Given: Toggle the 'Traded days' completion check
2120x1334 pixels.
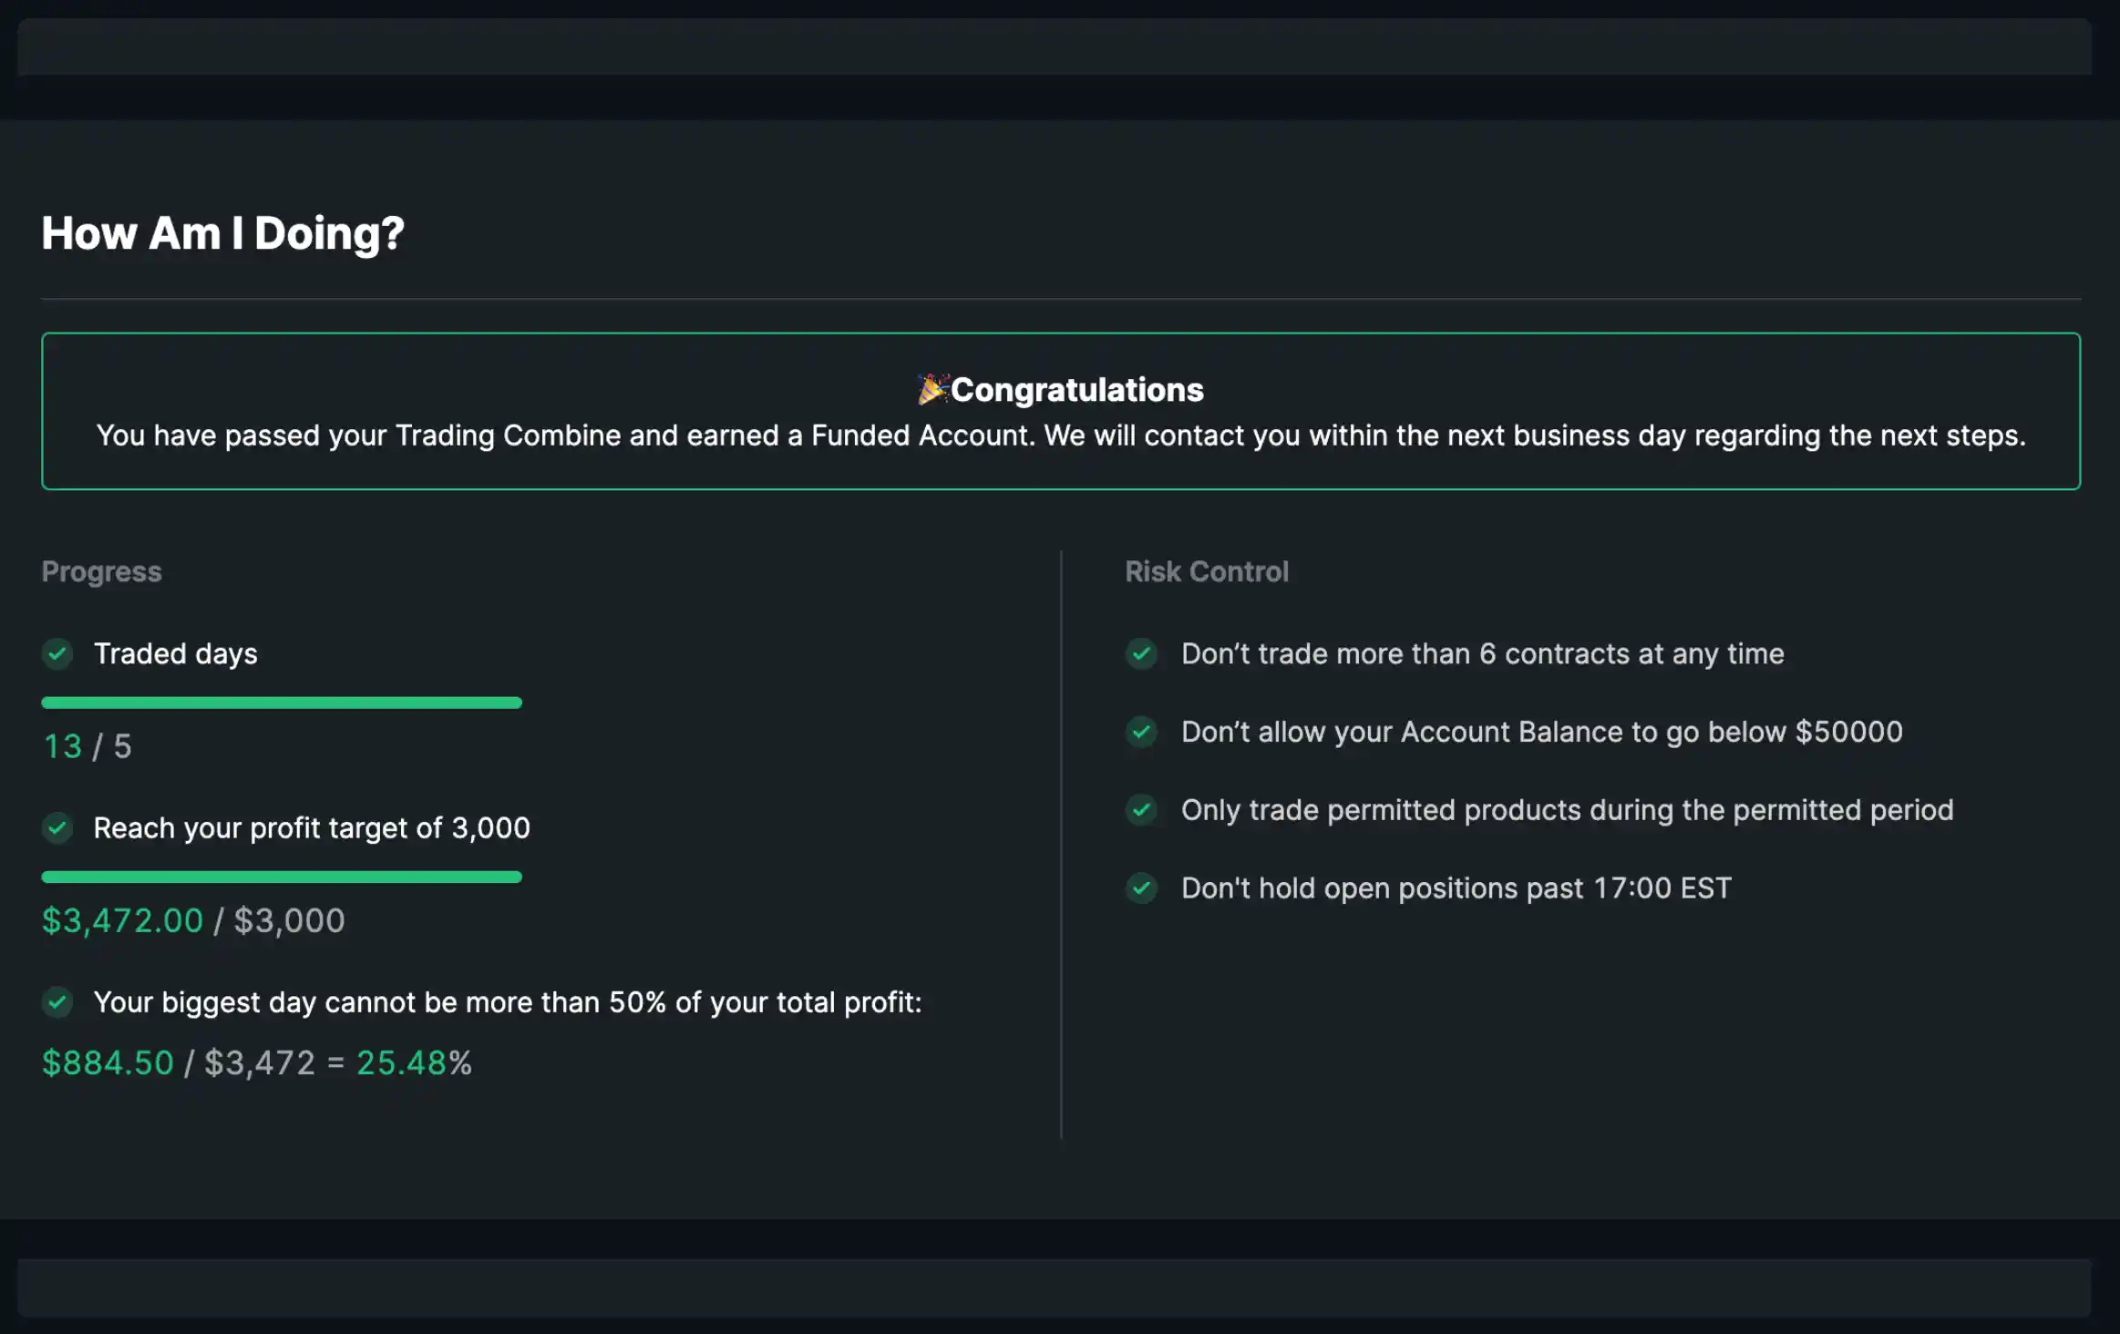Looking at the screenshot, I should (57, 654).
